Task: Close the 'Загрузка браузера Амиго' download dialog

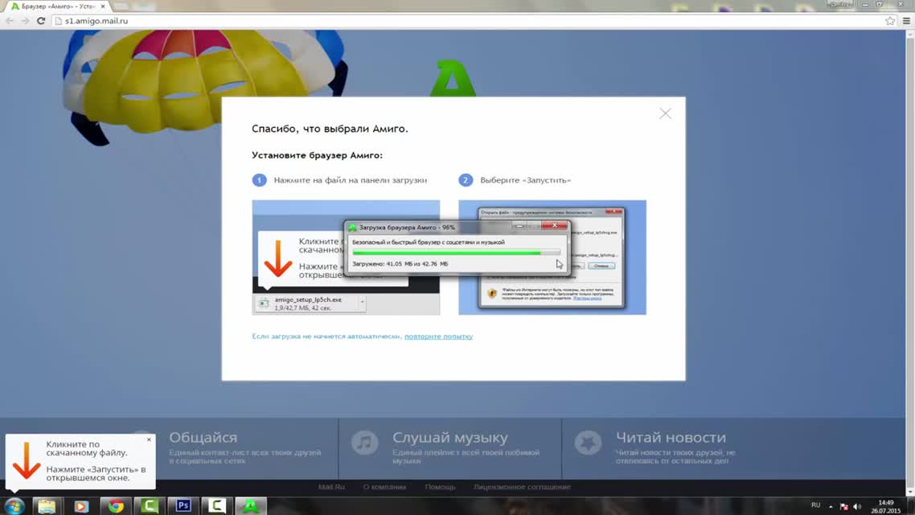Action: [x=554, y=226]
